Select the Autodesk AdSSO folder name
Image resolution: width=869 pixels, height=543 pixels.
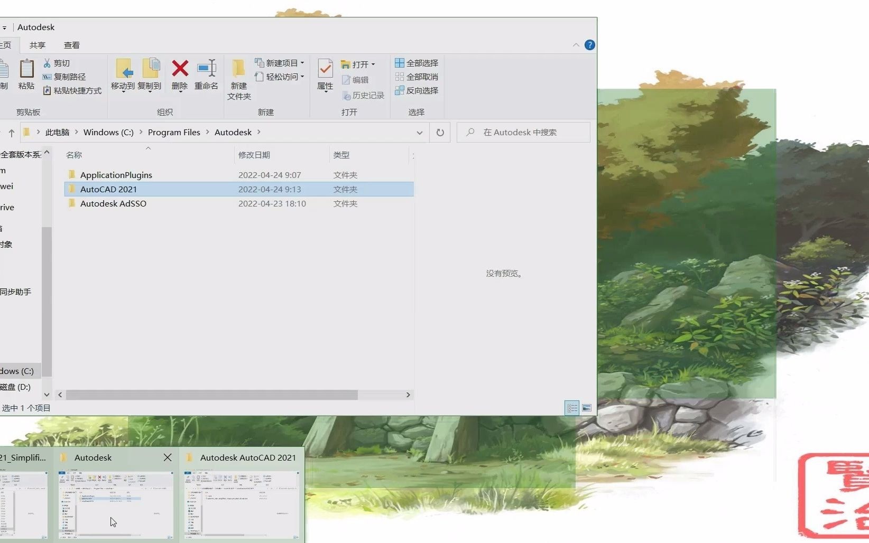tap(113, 203)
